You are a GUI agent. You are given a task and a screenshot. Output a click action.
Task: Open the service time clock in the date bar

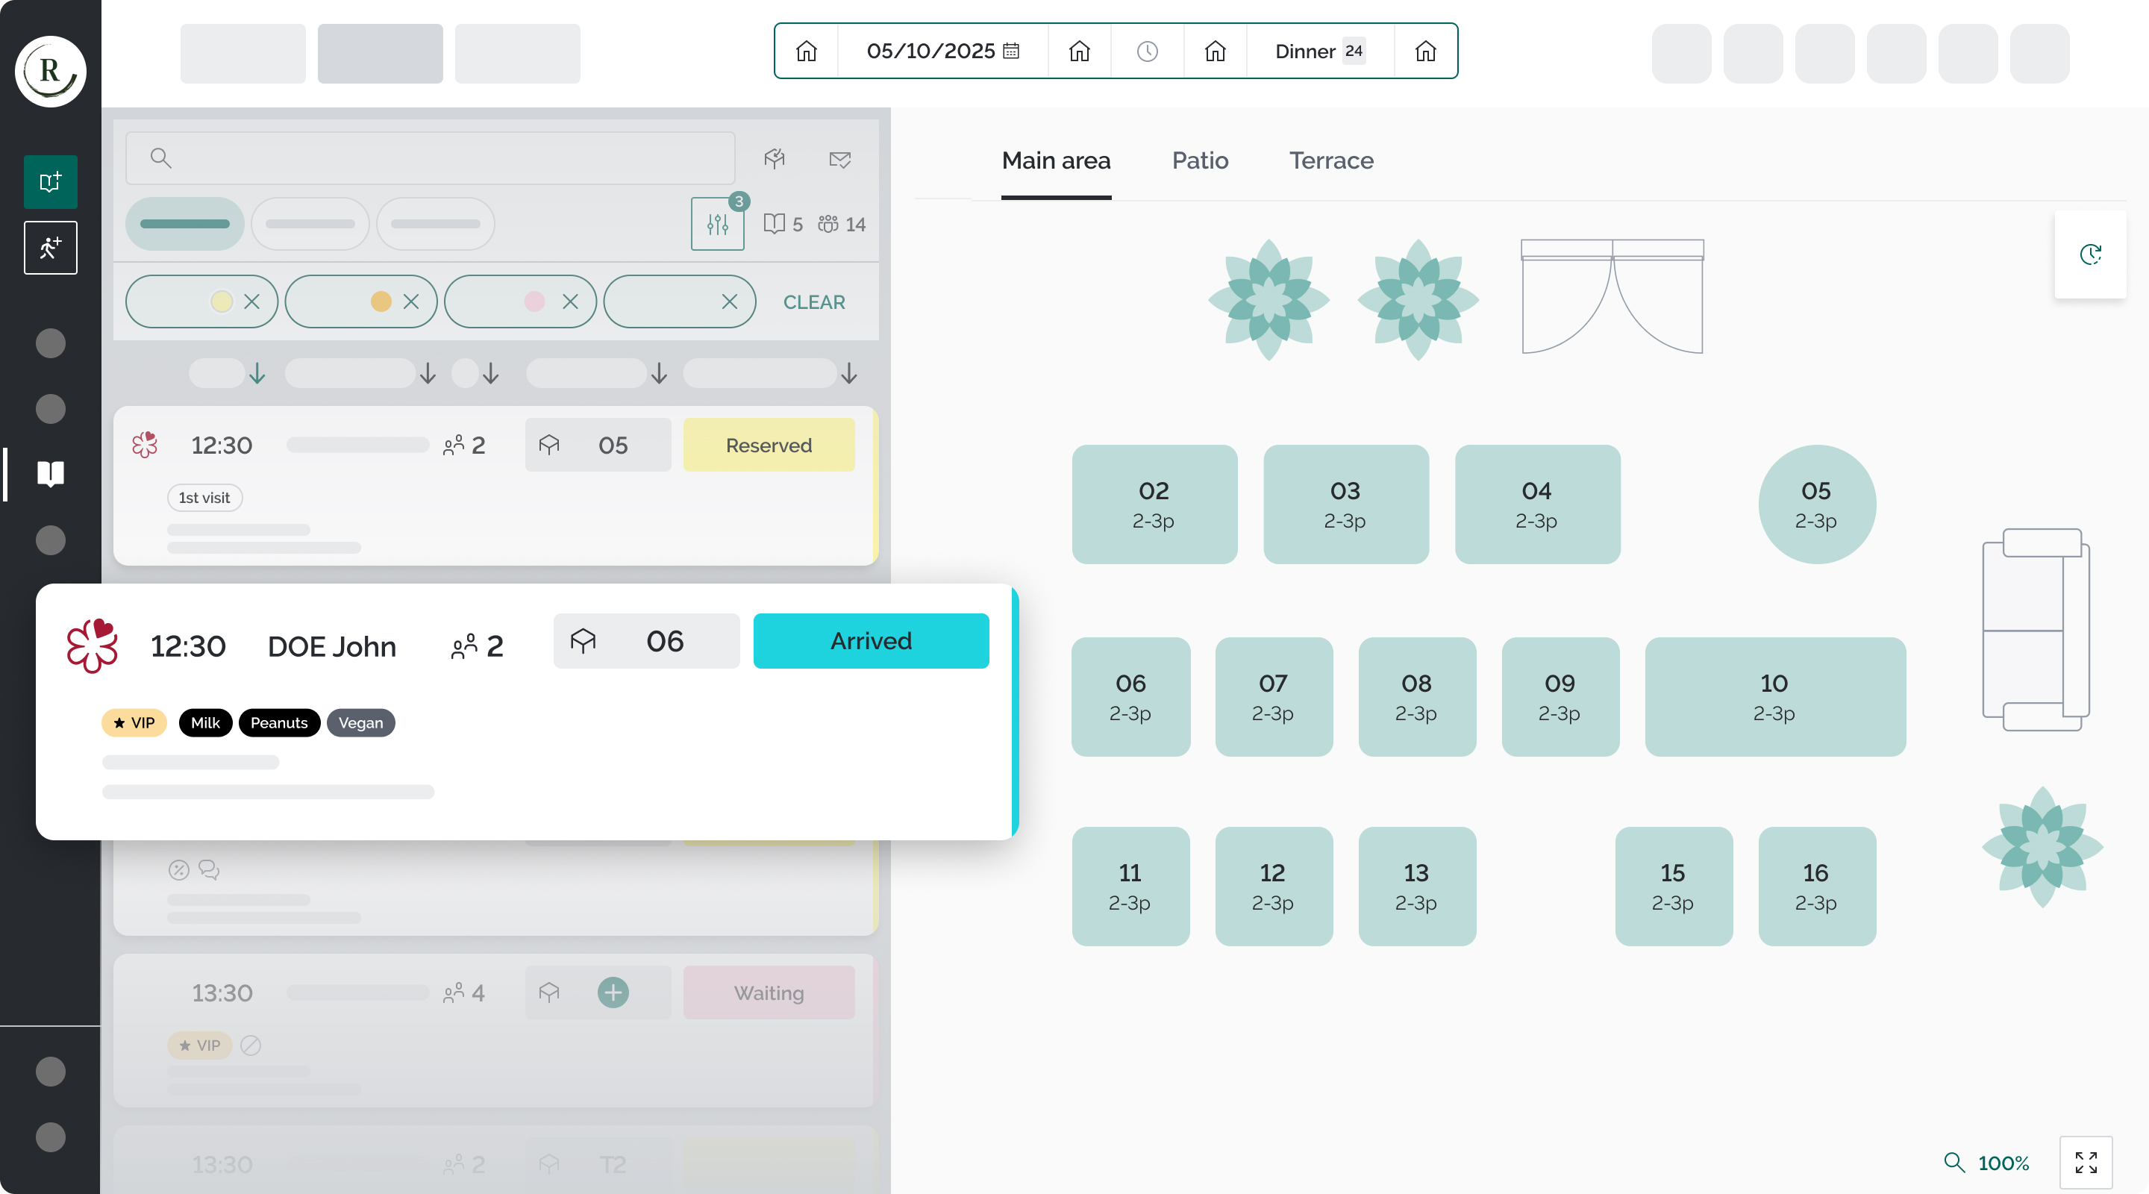tap(1146, 51)
